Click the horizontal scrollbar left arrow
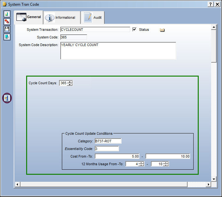This screenshot has height=197, width=222. (x=18, y=185)
